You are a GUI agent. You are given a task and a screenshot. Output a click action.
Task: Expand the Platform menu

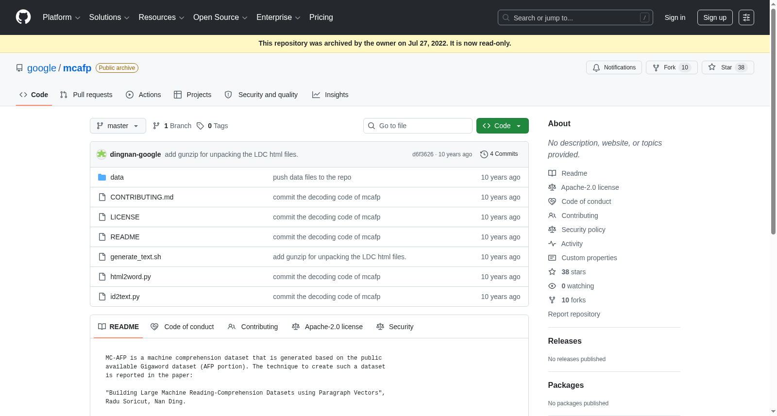(x=62, y=17)
